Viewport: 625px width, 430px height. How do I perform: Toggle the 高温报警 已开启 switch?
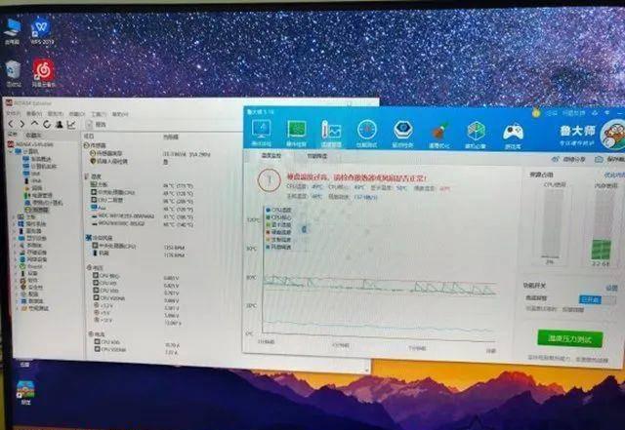(595, 299)
